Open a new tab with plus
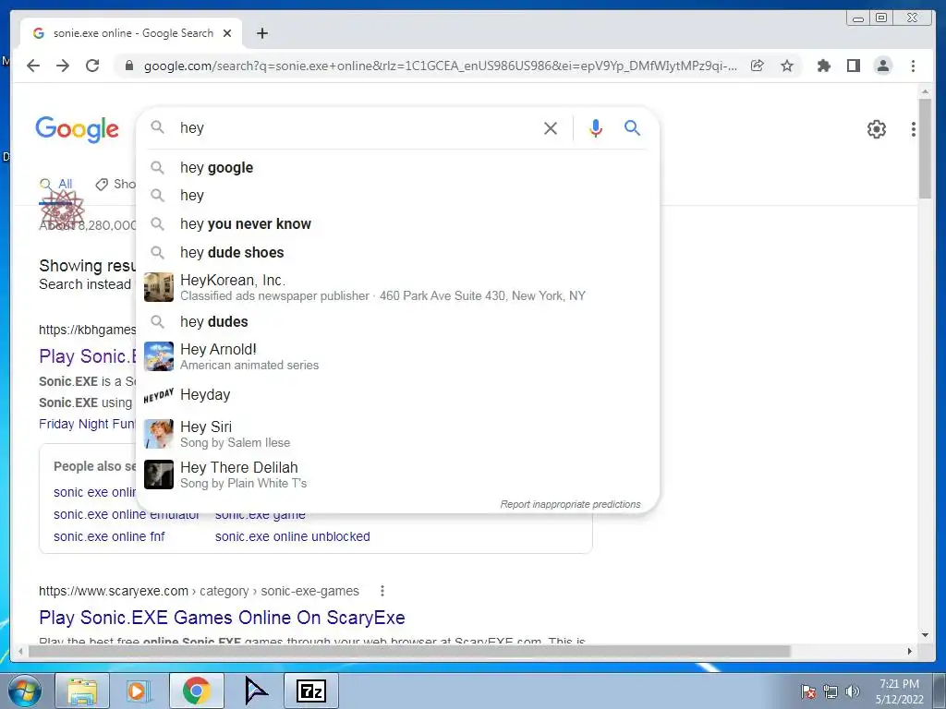946x709 pixels. pyautogui.click(x=261, y=33)
